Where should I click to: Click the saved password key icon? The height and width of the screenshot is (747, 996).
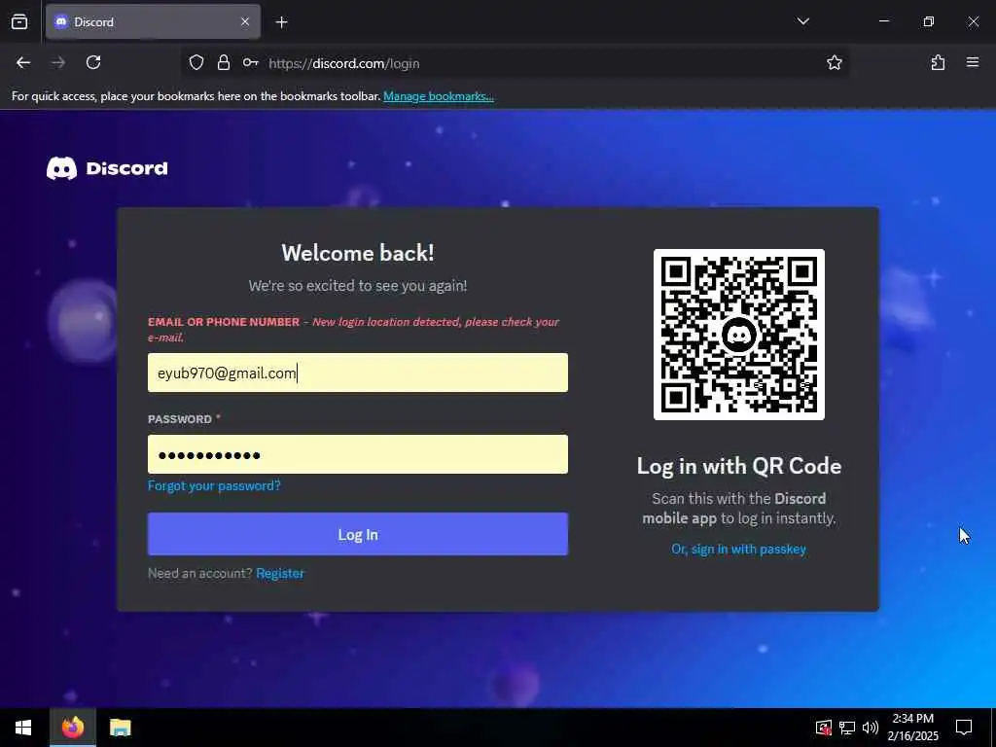click(250, 62)
